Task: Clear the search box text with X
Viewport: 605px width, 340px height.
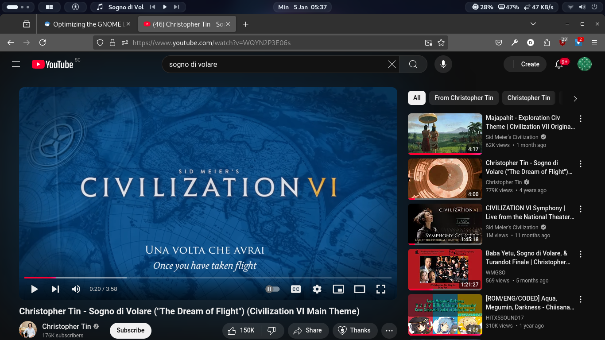Action: [392, 64]
